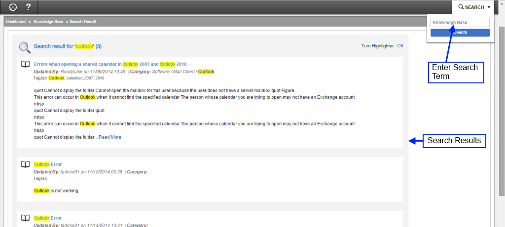Open the question mark help icon
This screenshot has width=505, height=227.
28,7
